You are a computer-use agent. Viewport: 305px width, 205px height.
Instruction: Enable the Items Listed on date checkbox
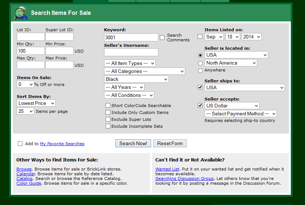point(200,36)
